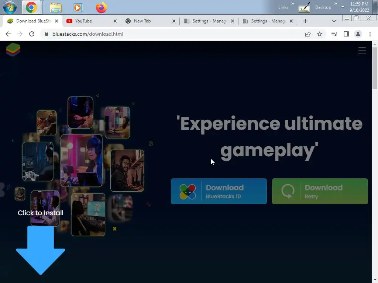The height and width of the screenshot is (283, 378).
Task: Open the site hamburger menu
Action: pos(362,50)
